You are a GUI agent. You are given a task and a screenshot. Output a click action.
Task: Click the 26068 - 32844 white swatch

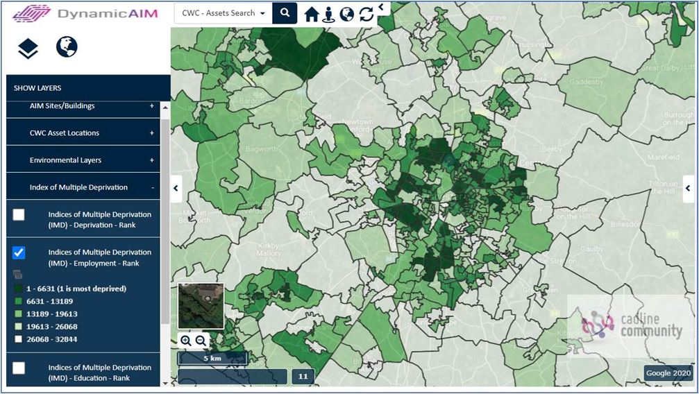point(18,339)
